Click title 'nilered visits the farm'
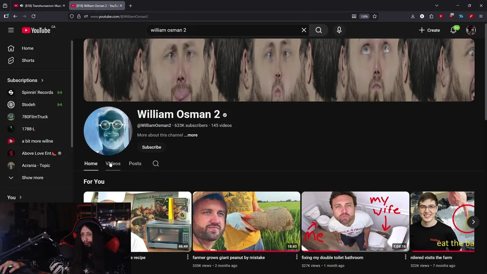The width and height of the screenshot is (487, 274). pyautogui.click(x=431, y=258)
